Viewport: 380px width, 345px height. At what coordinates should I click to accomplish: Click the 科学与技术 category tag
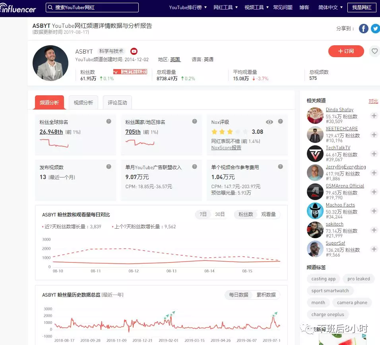[111, 51]
